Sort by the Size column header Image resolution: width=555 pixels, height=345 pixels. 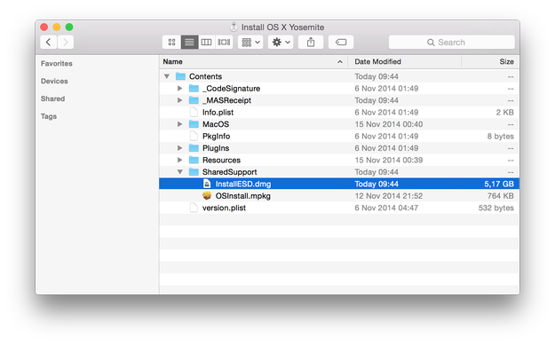point(490,62)
